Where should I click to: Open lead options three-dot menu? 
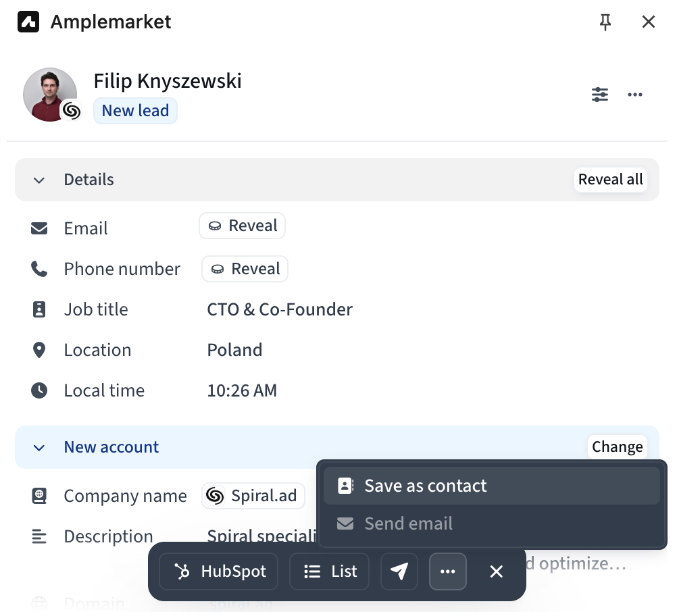634,94
